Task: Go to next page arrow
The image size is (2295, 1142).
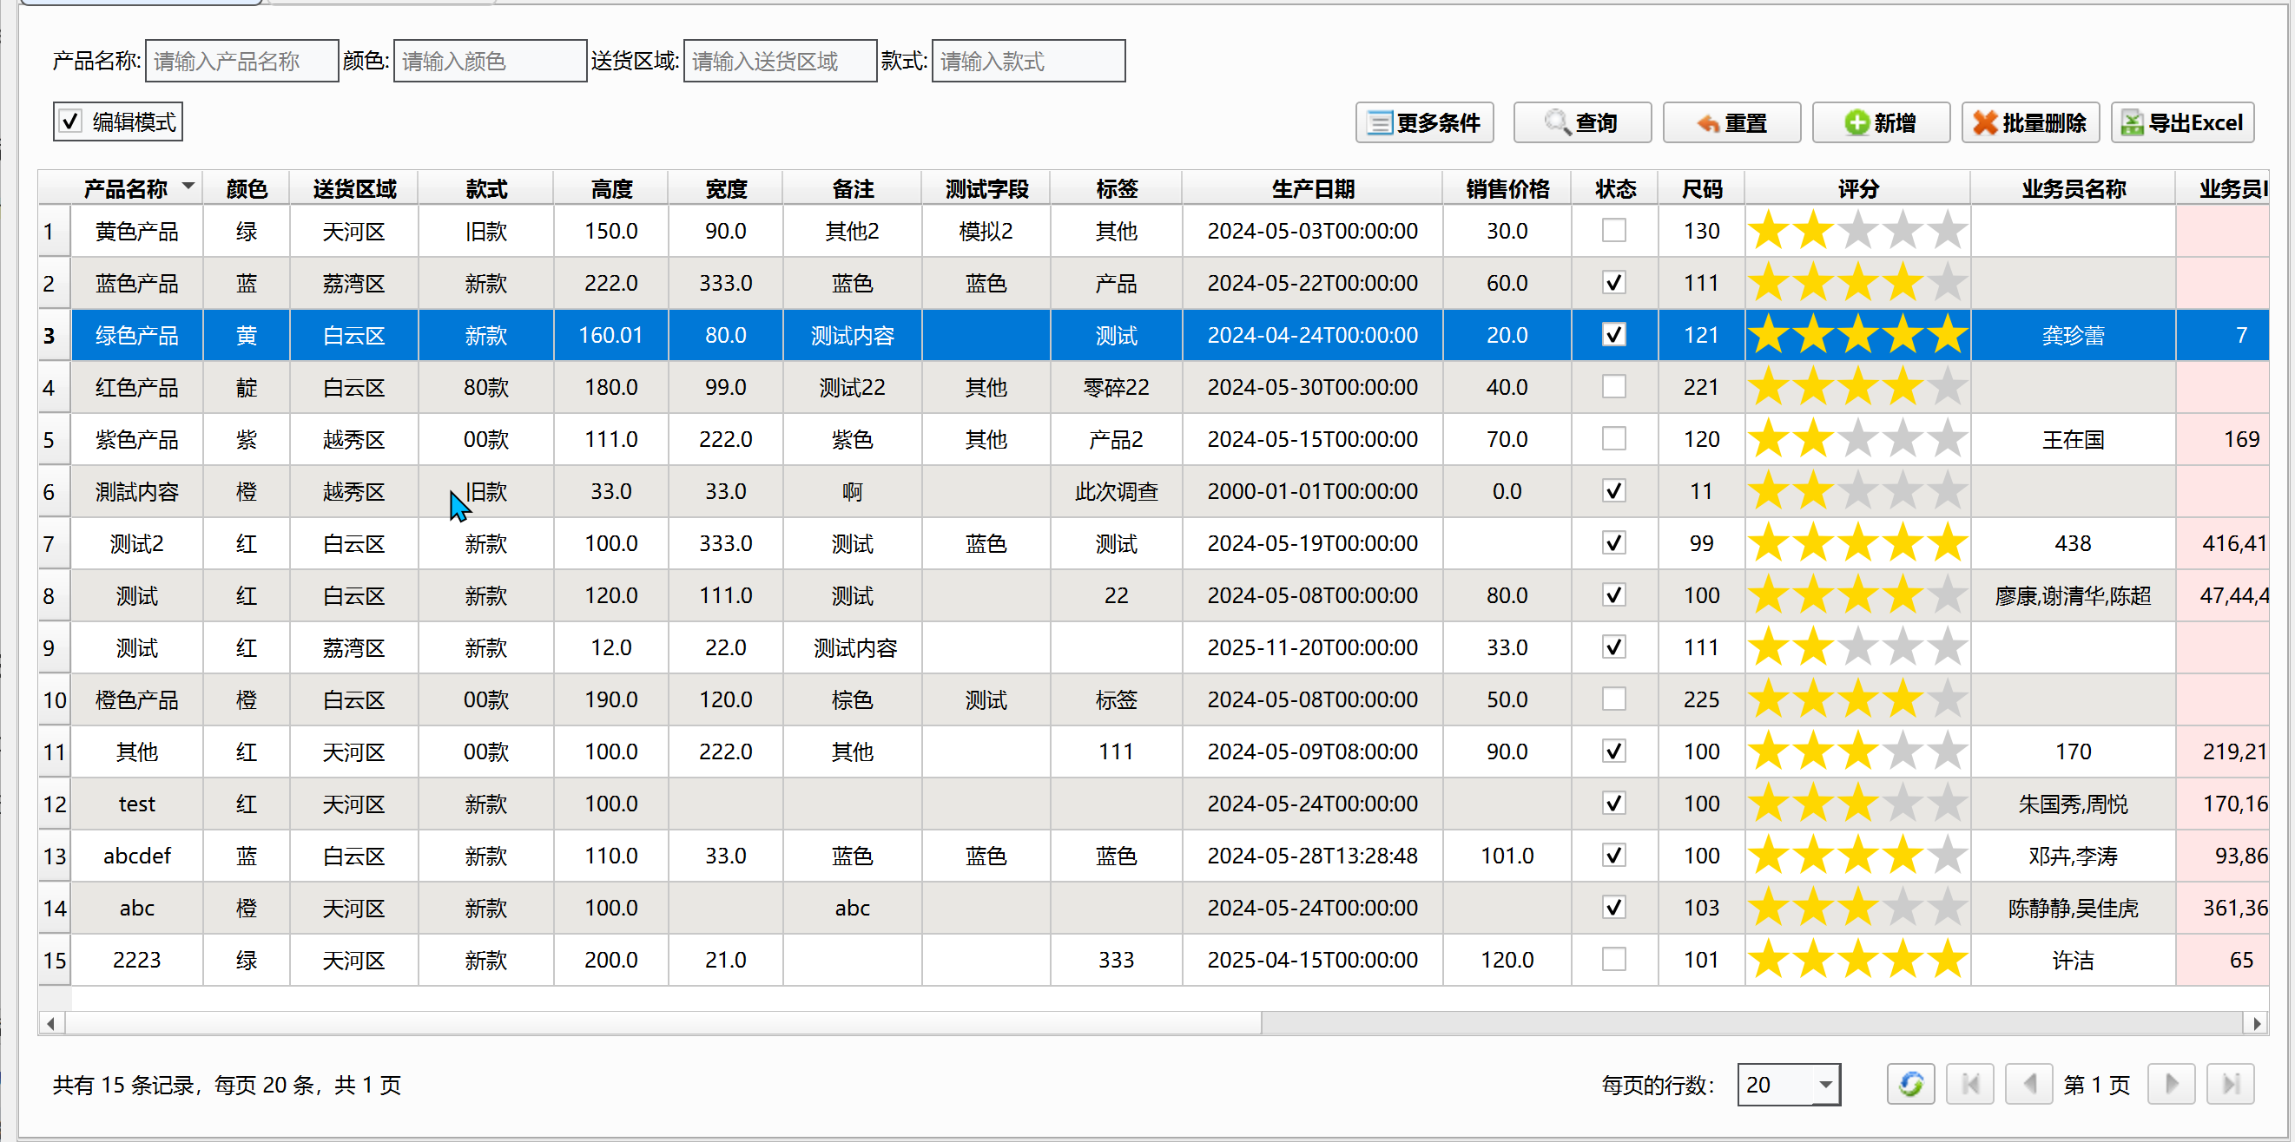Action: pyautogui.click(x=2170, y=1084)
